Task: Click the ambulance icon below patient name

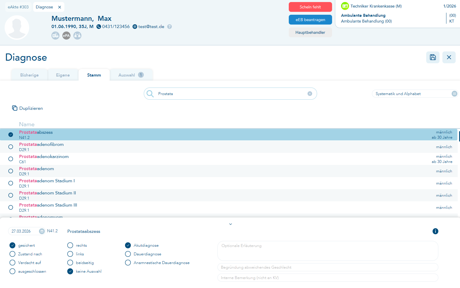Action: tap(55, 36)
